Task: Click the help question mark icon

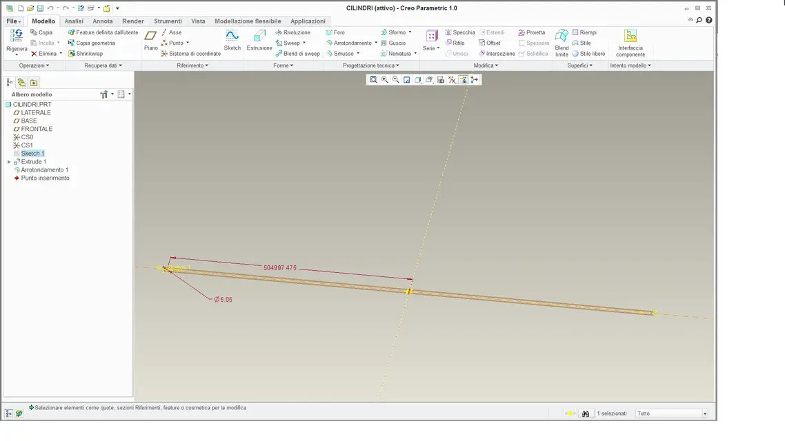Action: click(x=709, y=21)
